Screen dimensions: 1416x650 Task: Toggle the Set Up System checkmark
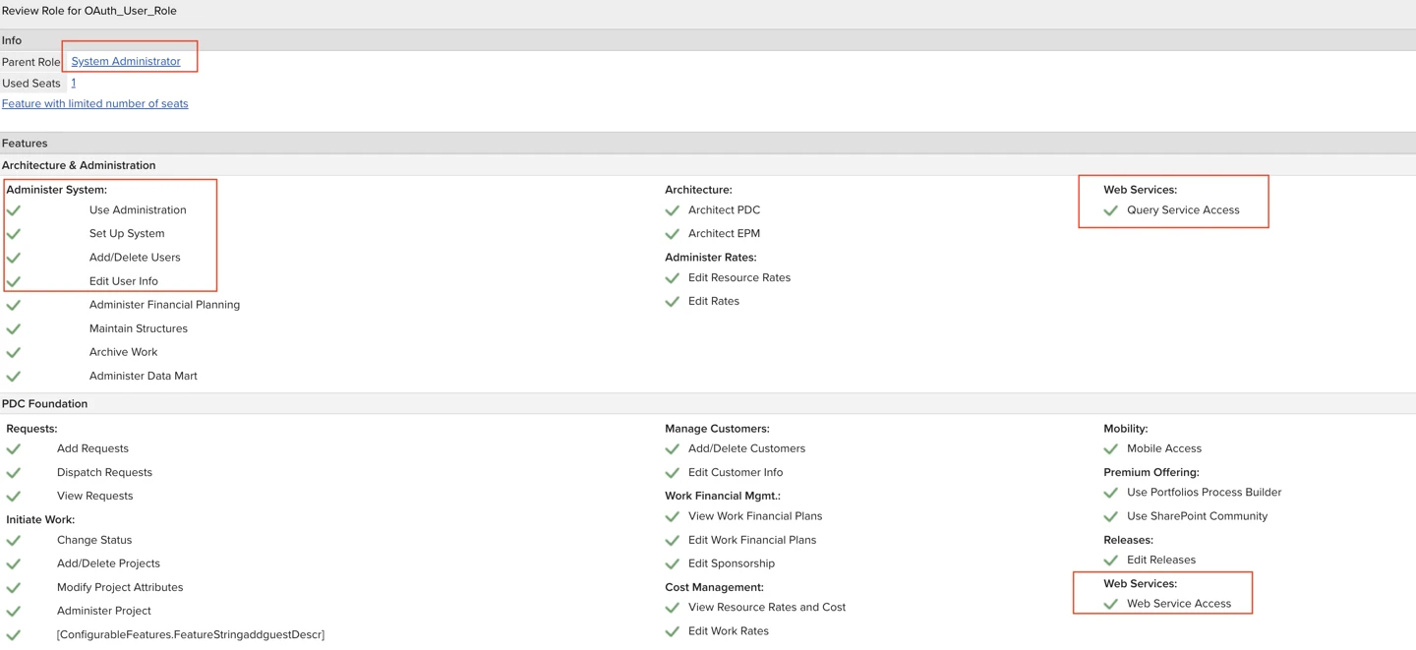(14, 234)
